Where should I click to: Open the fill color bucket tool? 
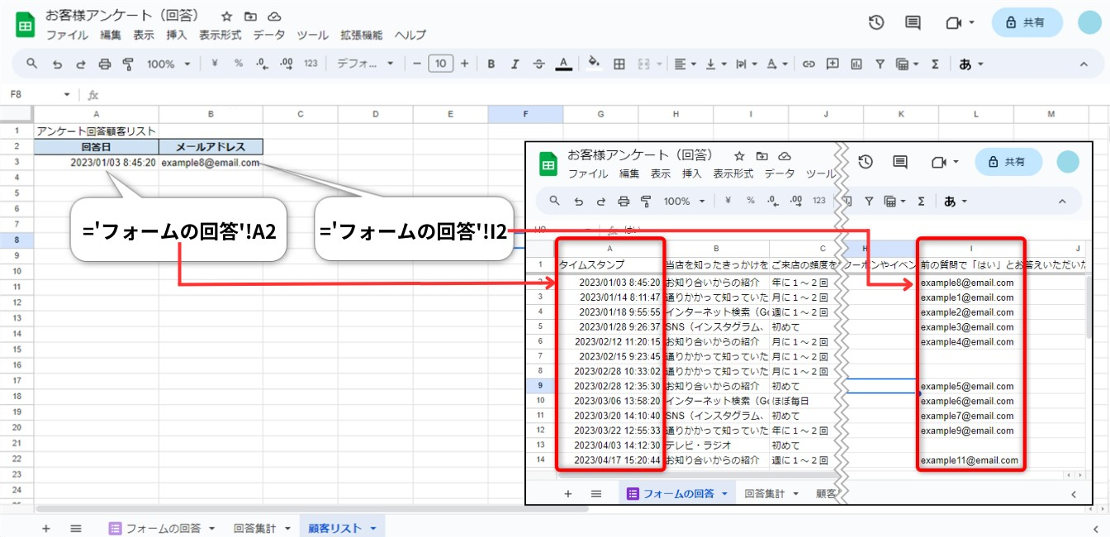pos(593,64)
